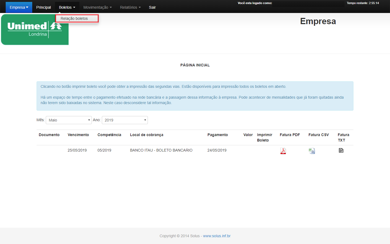Screen dimensions: 390x244
Task: Click the Fatura TXT column header
Action: point(343,137)
